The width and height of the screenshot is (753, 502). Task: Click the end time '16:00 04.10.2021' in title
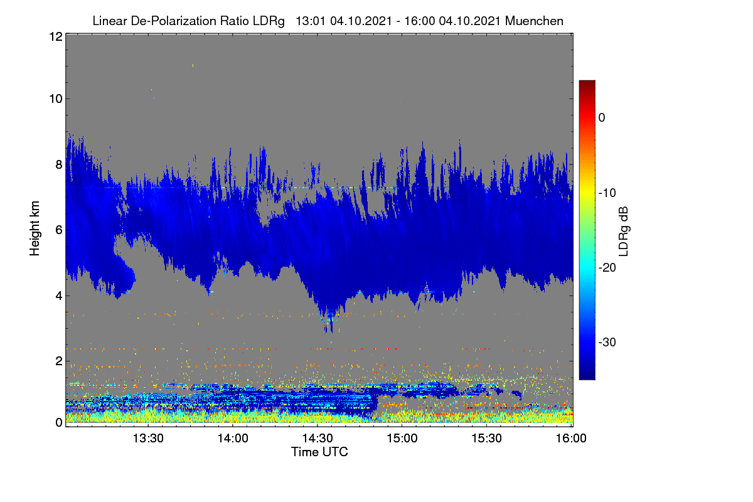452,21
